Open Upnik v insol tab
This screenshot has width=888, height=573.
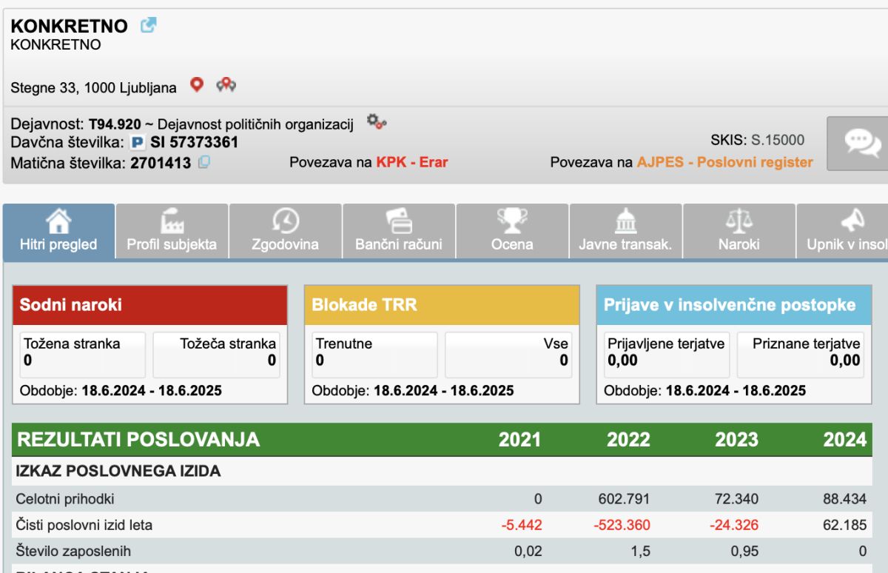click(x=842, y=232)
